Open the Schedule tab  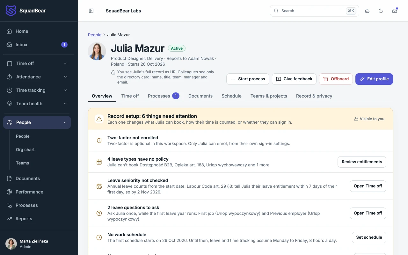click(231, 96)
